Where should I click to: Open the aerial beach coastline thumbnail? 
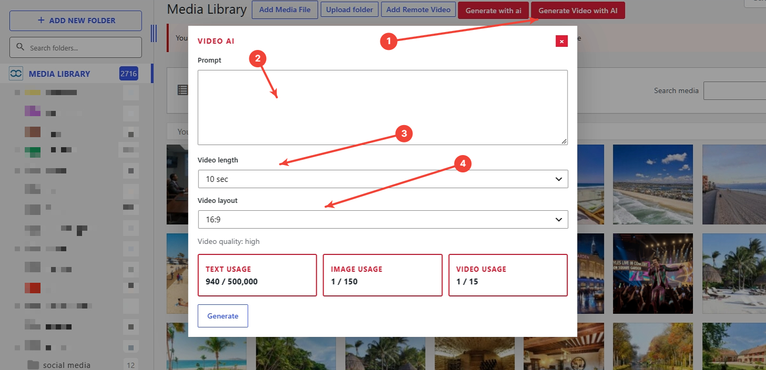[x=652, y=184]
